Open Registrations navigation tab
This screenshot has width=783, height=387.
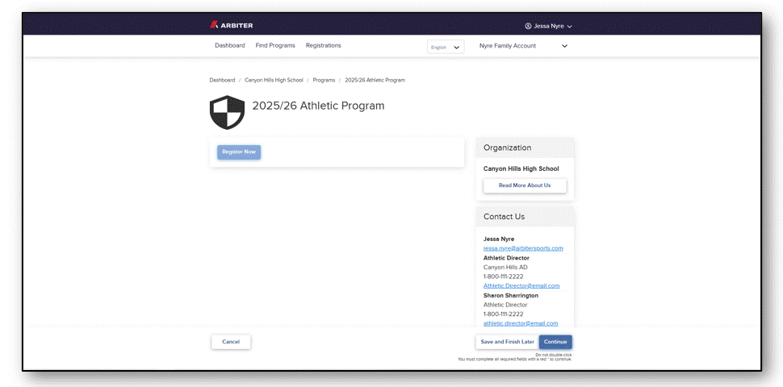point(323,45)
